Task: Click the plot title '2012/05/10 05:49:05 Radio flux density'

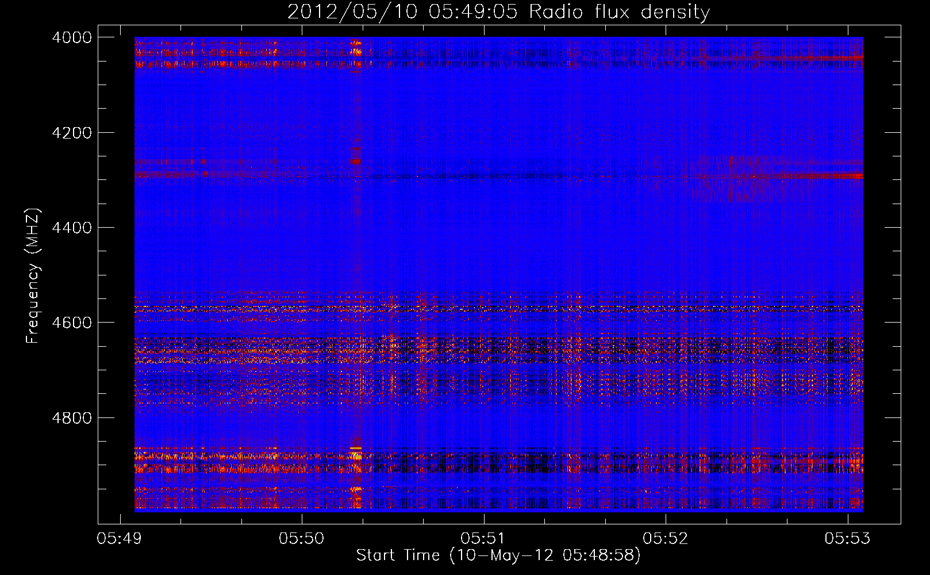Action: (498, 12)
